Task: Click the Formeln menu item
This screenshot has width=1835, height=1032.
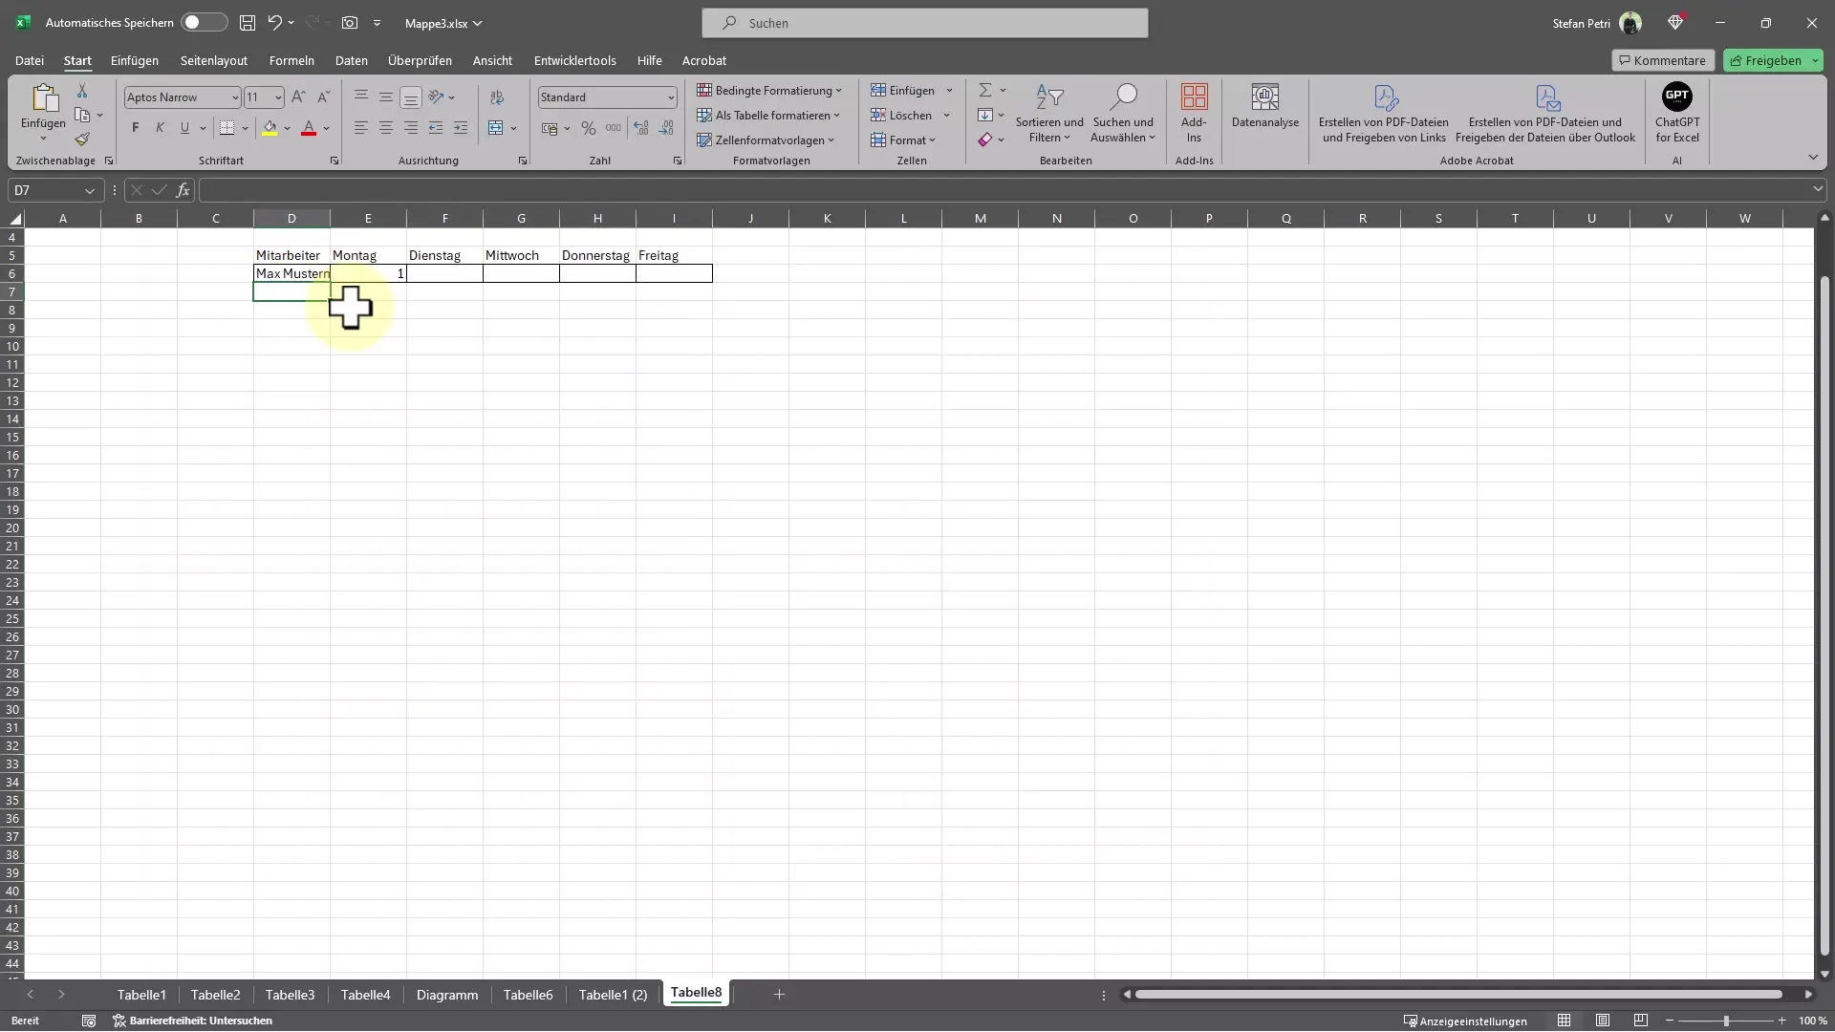Action: point(291,59)
